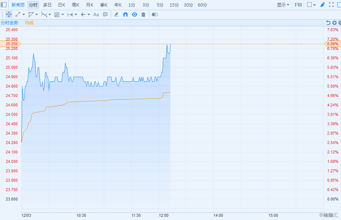Switch to the 年K yearly candlestick tab
Viewport: 341px width, 220px height.
pos(118,5)
